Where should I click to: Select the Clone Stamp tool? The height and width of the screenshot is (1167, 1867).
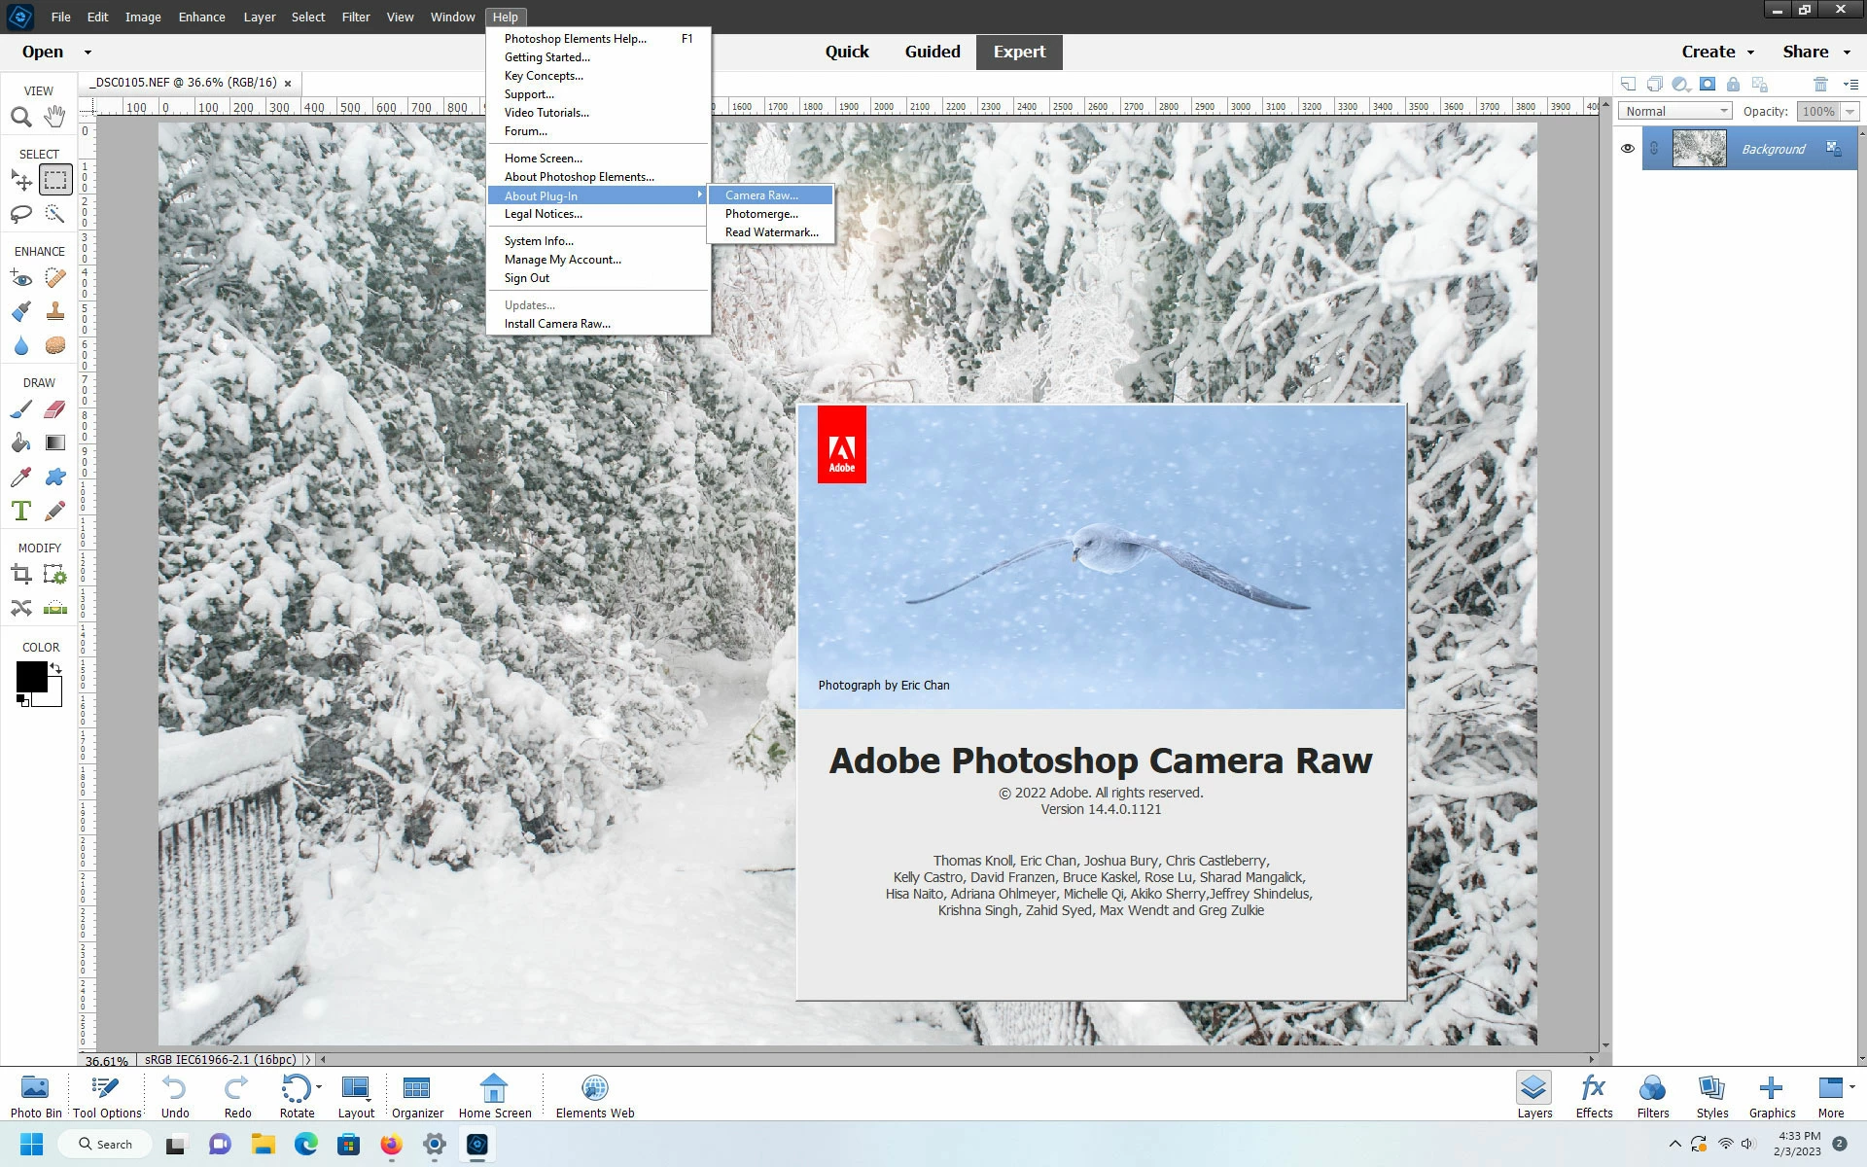54,311
